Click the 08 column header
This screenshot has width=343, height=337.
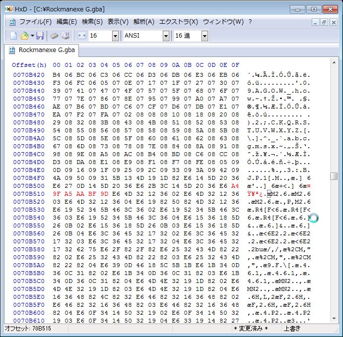click(152, 65)
